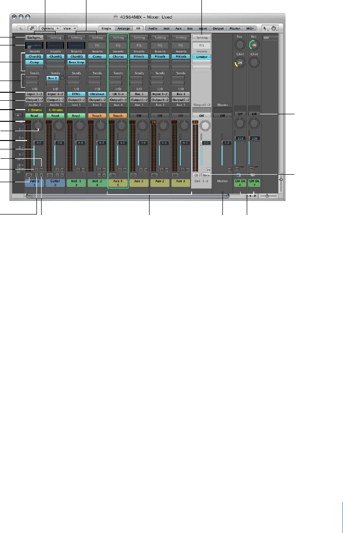343x533 pixels.
Task: Switch to Arrange view mode
Action: [123, 29]
